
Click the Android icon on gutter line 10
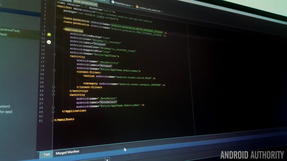click(49, 34)
